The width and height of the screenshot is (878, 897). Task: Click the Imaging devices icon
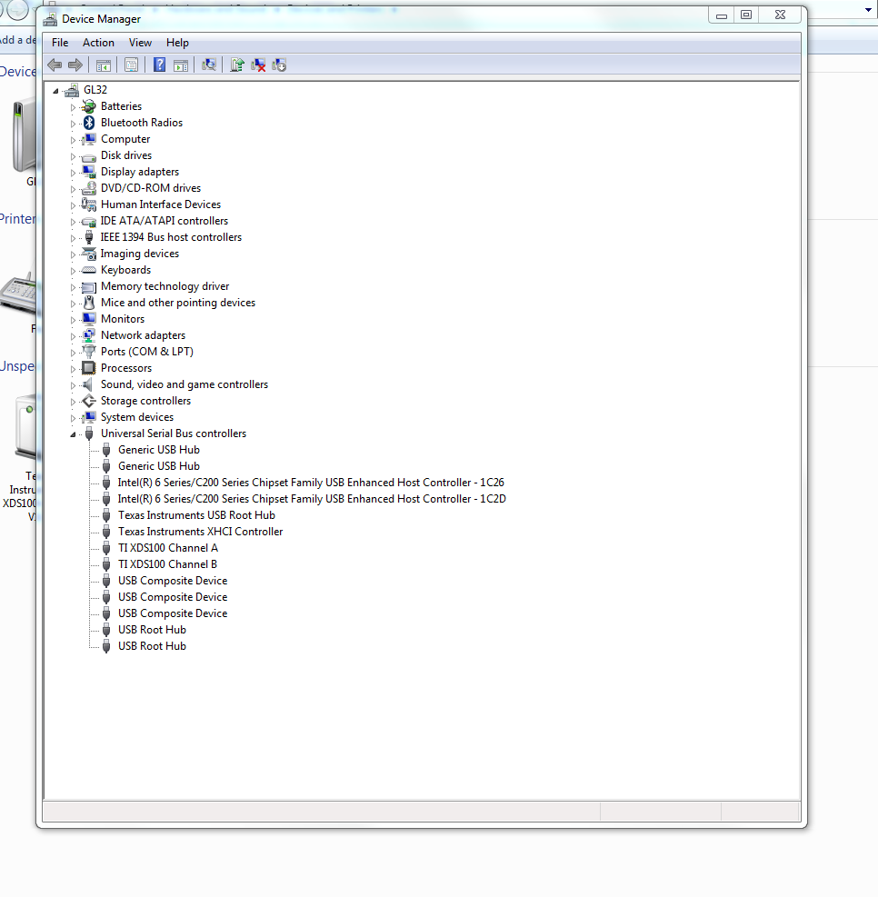point(89,254)
